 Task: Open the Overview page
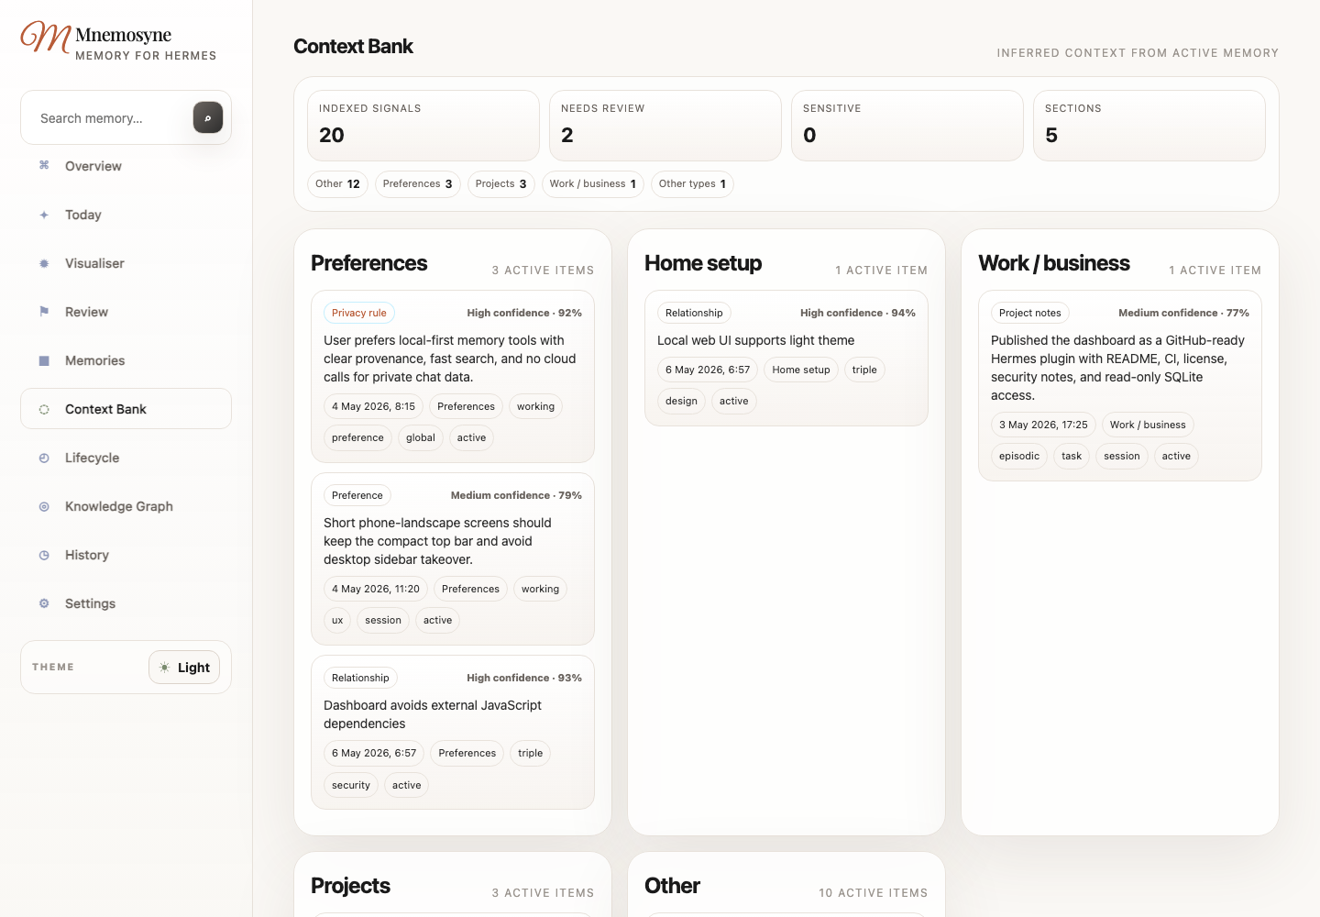(x=126, y=166)
